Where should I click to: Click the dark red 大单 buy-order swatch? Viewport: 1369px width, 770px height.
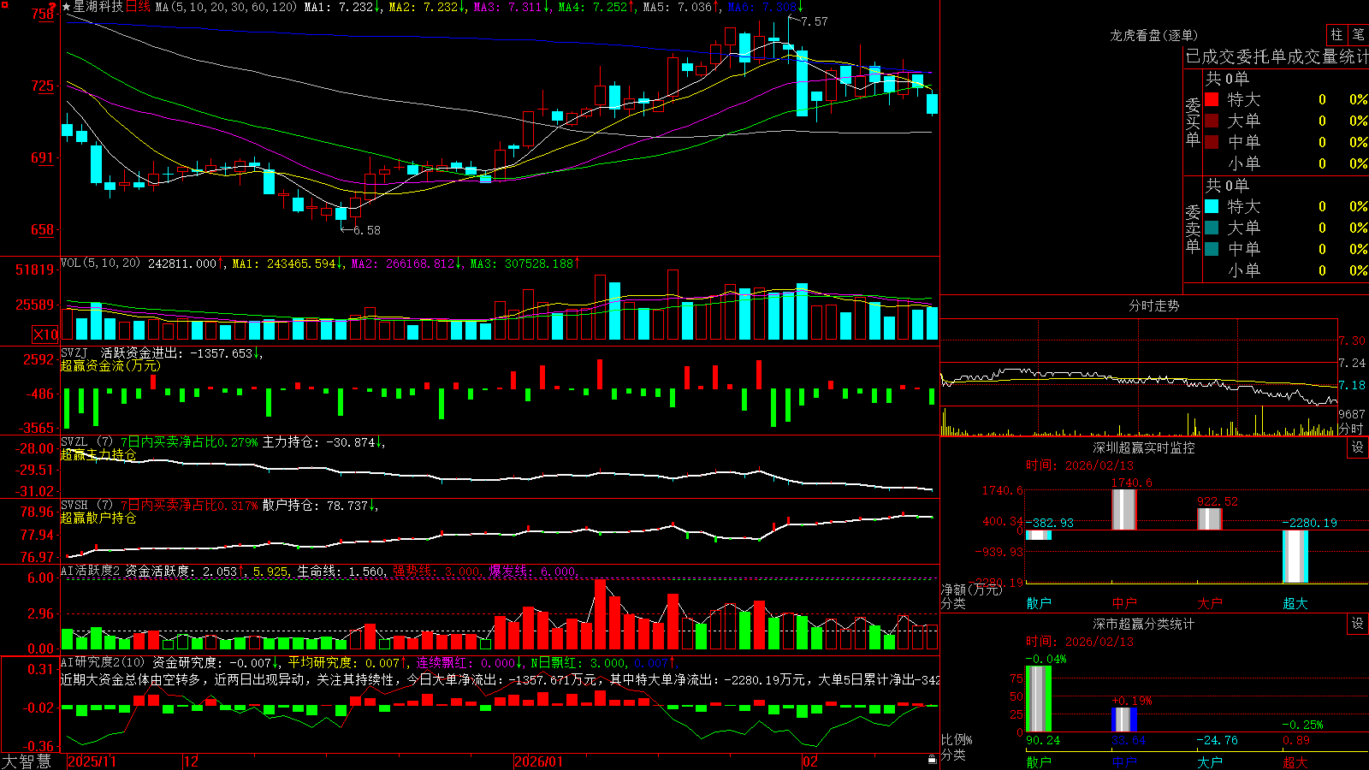coord(1212,121)
